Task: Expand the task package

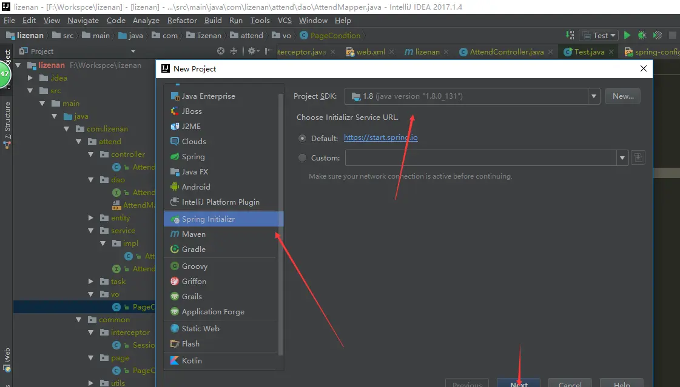Action: [90, 282]
